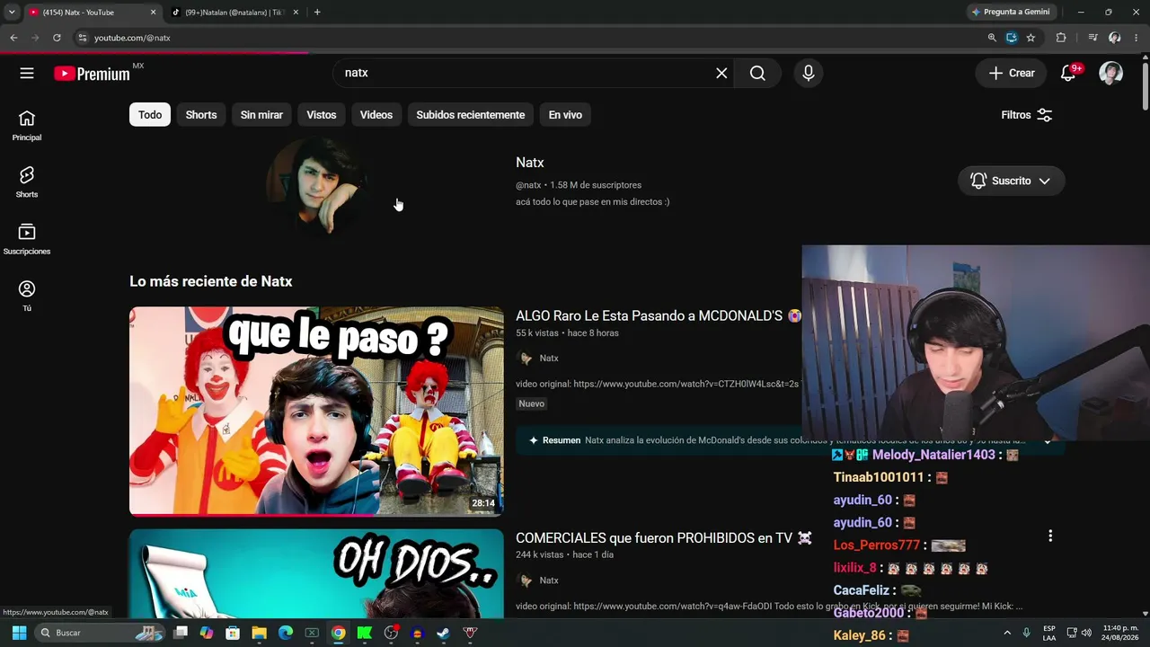Select the Todo filter chip
This screenshot has width=1150, height=647.
(150, 115)
